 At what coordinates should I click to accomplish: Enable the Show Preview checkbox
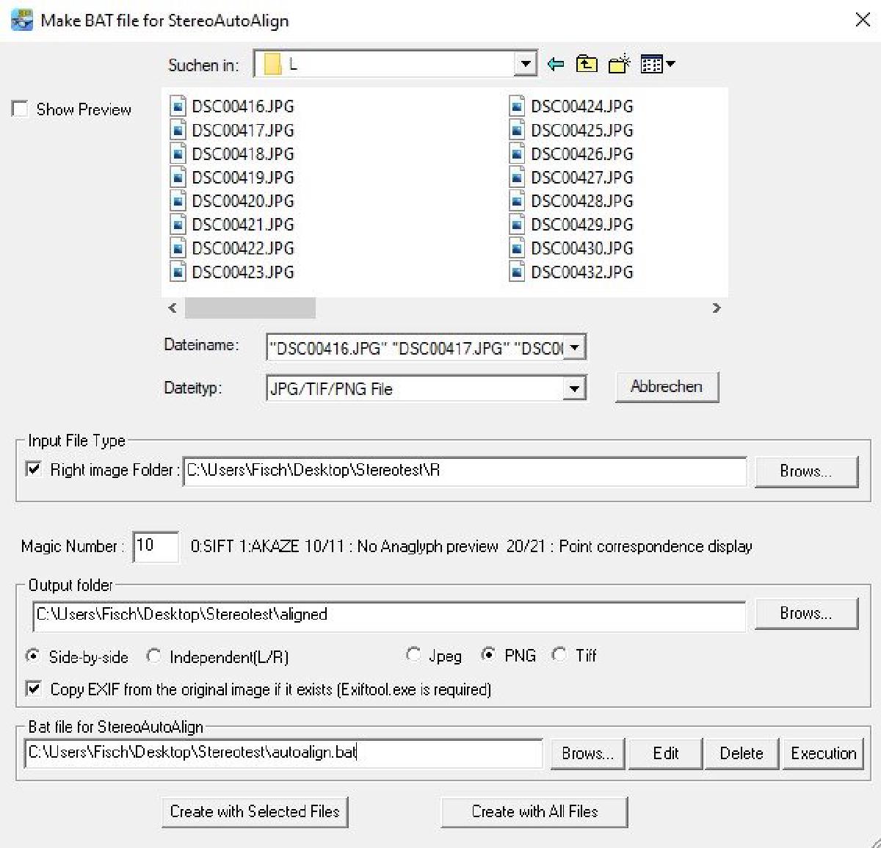(x=20, y=109)
